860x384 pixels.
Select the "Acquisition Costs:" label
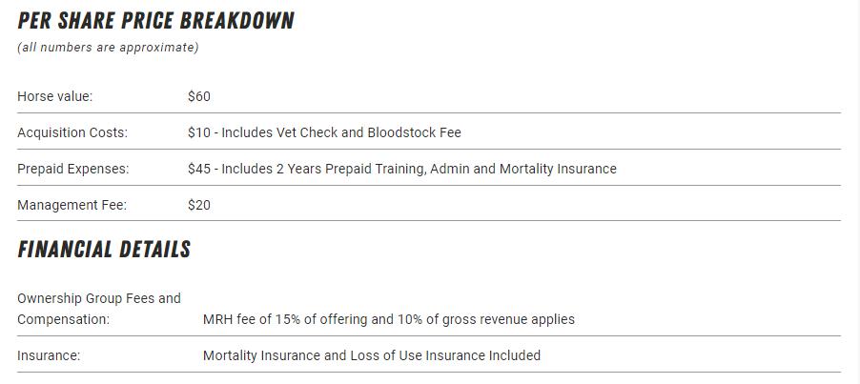(x=72, y=132)
